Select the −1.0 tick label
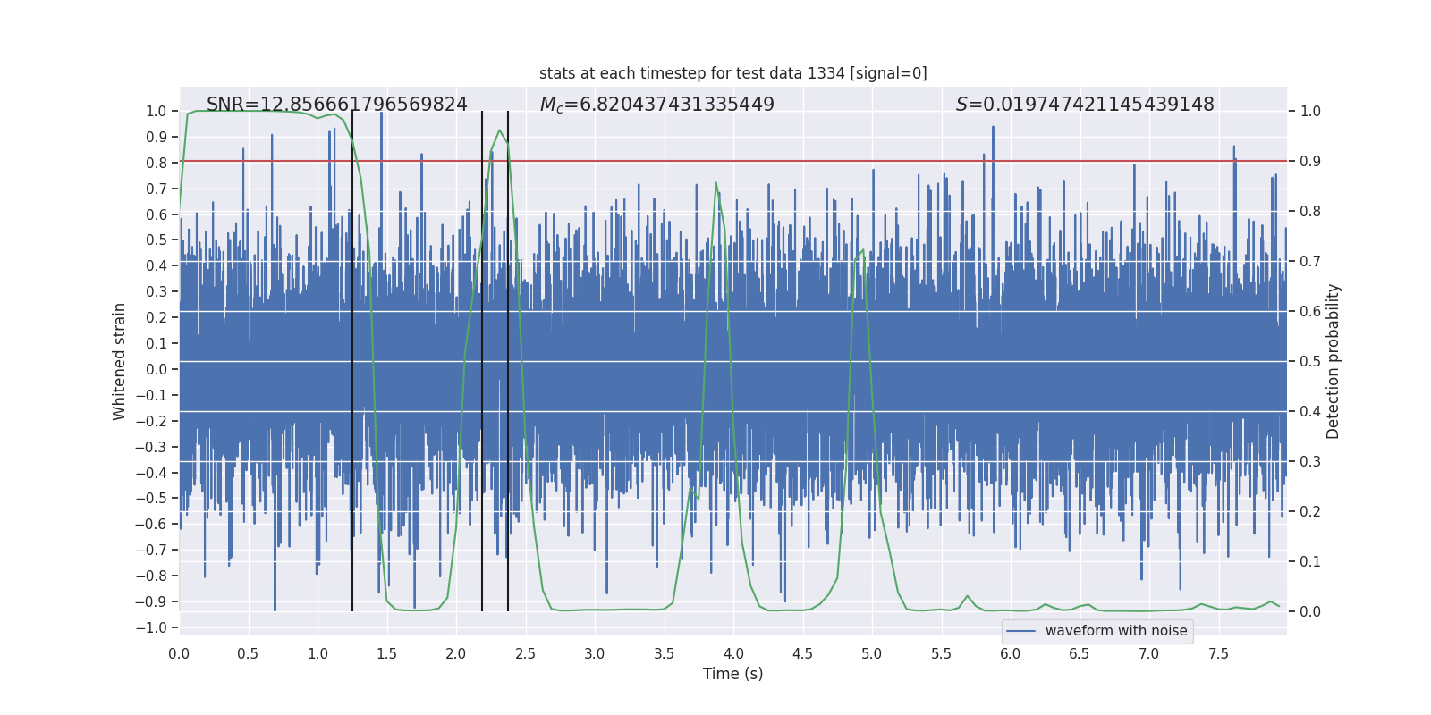The height and width of the screenshot is (715, 1431). 151,627
